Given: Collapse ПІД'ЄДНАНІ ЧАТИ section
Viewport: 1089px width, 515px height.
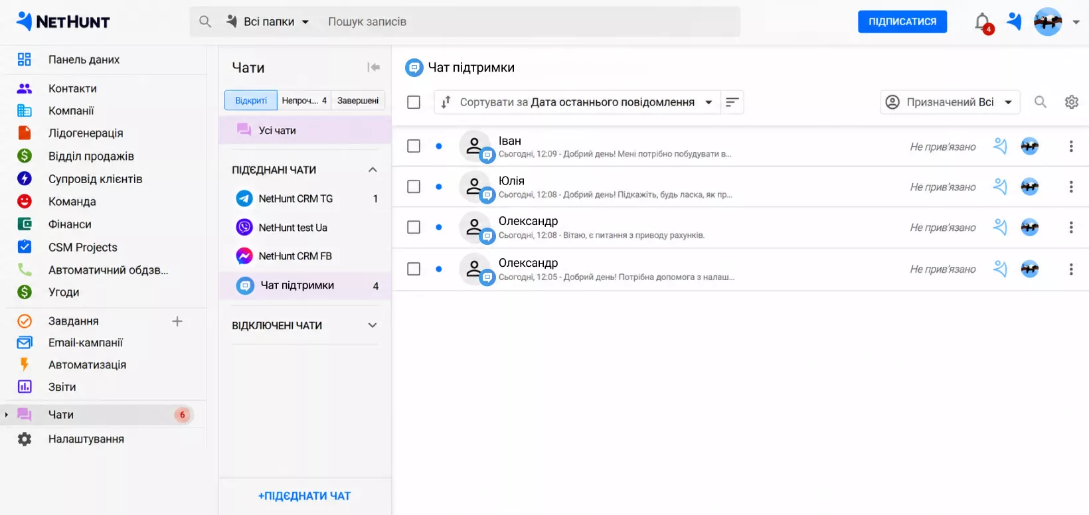Looking at the screenshot, I should [373, 170].
